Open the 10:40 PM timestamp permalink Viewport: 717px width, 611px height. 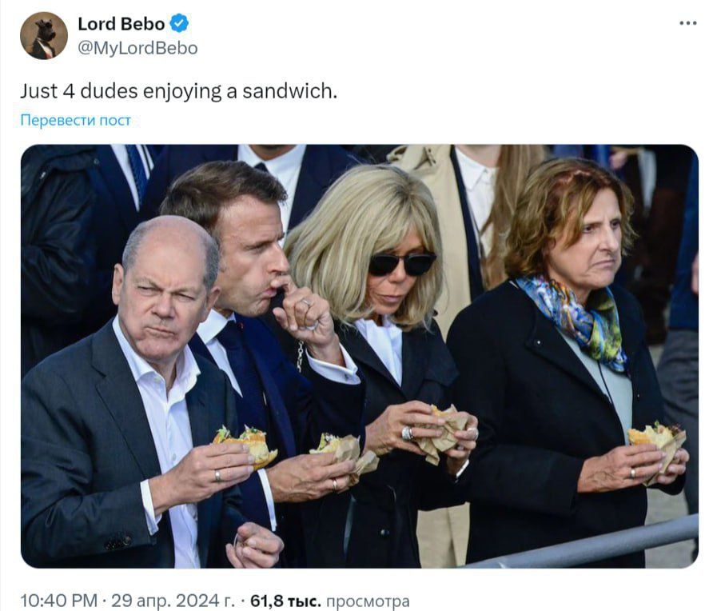[x=58, y=596]
